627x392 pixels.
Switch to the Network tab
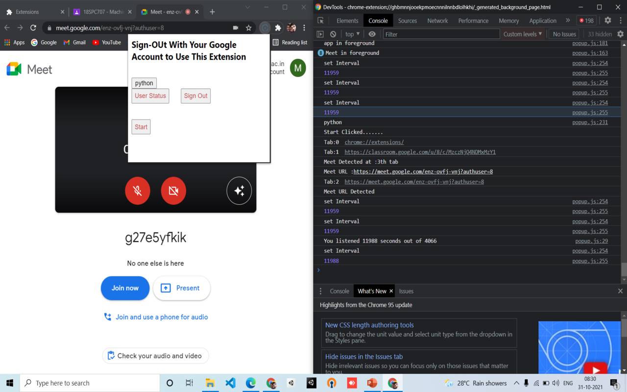pyautogui.click(x=437, y=21)
